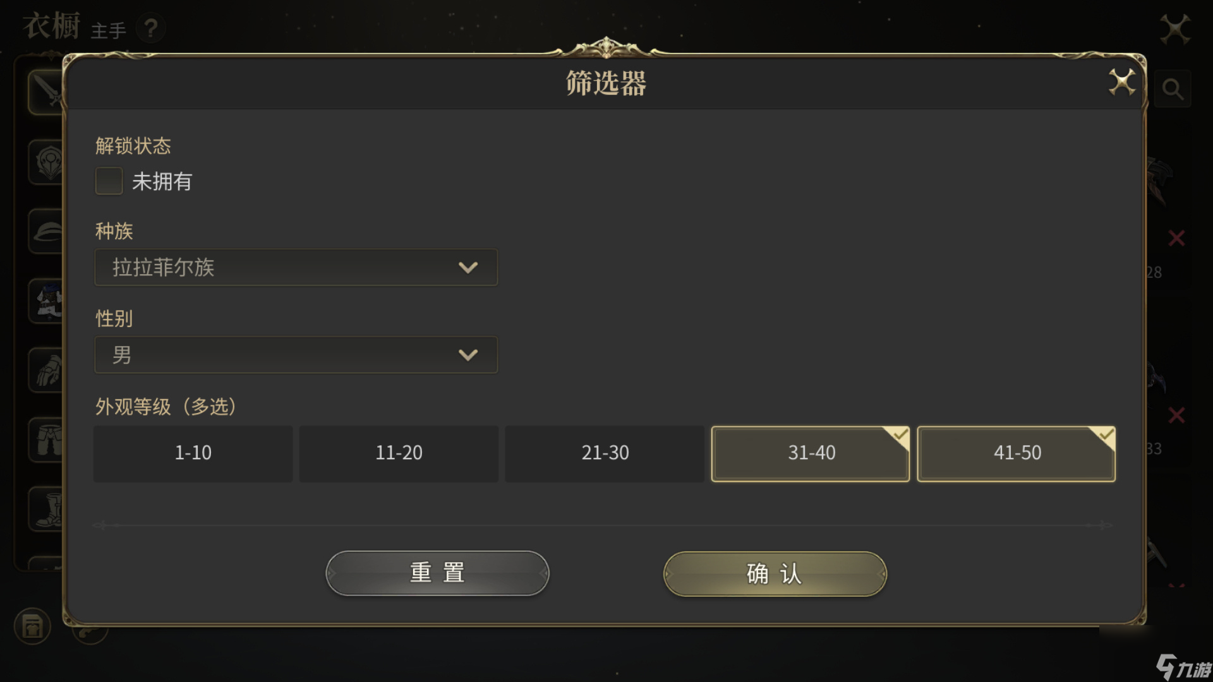Click the sword main-hand weapon icon
This screenshot has width=1213, height=682.
click(x=46, y=92)
